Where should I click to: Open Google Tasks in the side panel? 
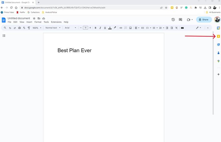(218, 45)
